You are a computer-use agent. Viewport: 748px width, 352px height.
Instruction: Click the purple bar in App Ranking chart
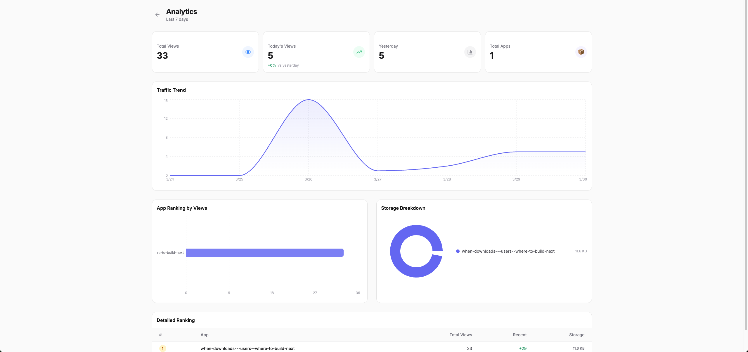[x=264, y=253]
